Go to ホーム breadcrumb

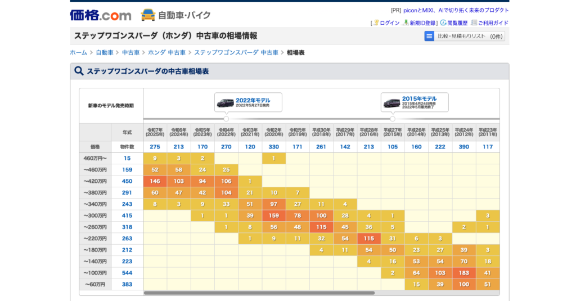79,52
